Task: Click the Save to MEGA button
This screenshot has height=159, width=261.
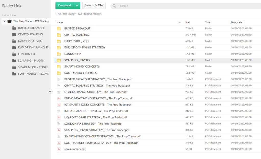Action: click(x=94, y=6)
